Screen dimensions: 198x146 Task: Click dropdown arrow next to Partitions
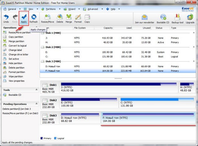[60, 9]
